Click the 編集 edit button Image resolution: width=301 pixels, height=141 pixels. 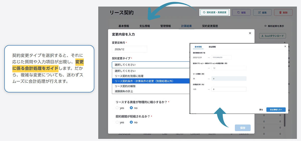(x=262, y=12)
